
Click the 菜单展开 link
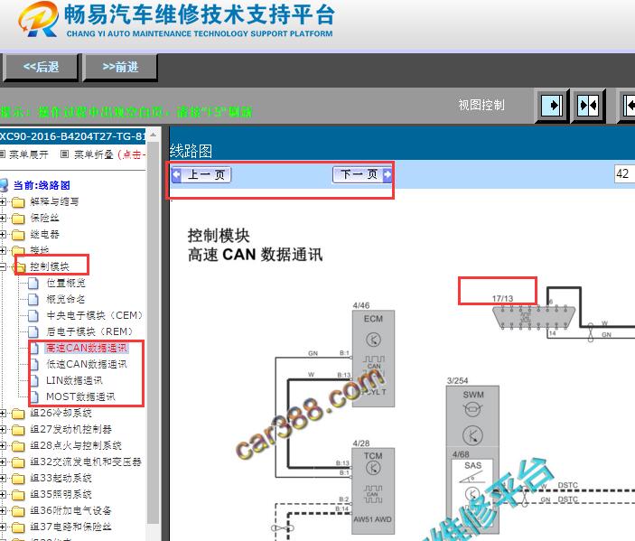(x=28, y=154)
